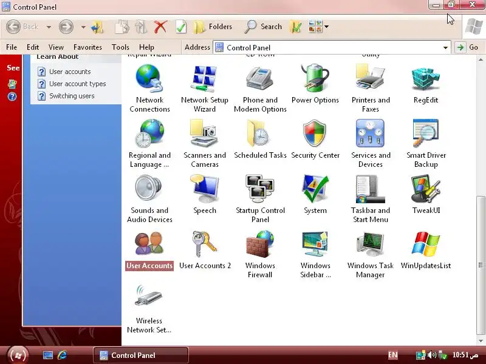Open the Speech applet
The width and height of the screenshot is (486, 364).
(x=205, y=194)
